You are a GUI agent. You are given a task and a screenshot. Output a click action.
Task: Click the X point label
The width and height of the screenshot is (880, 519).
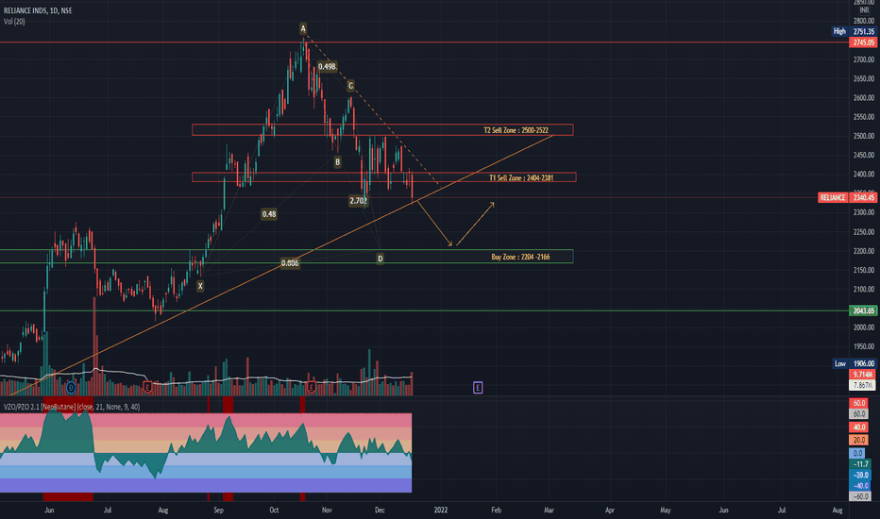[200, 286]
